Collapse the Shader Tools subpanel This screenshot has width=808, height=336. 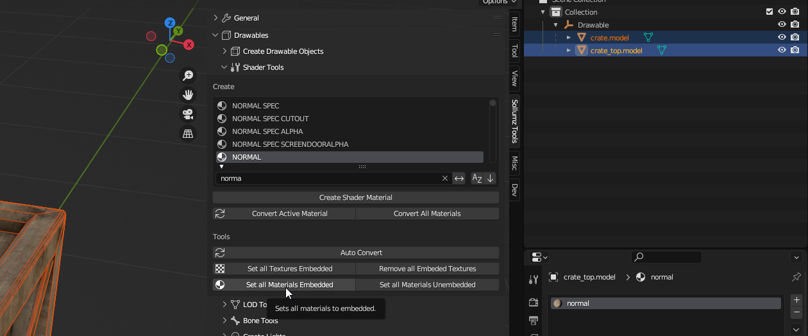[224, 67]
